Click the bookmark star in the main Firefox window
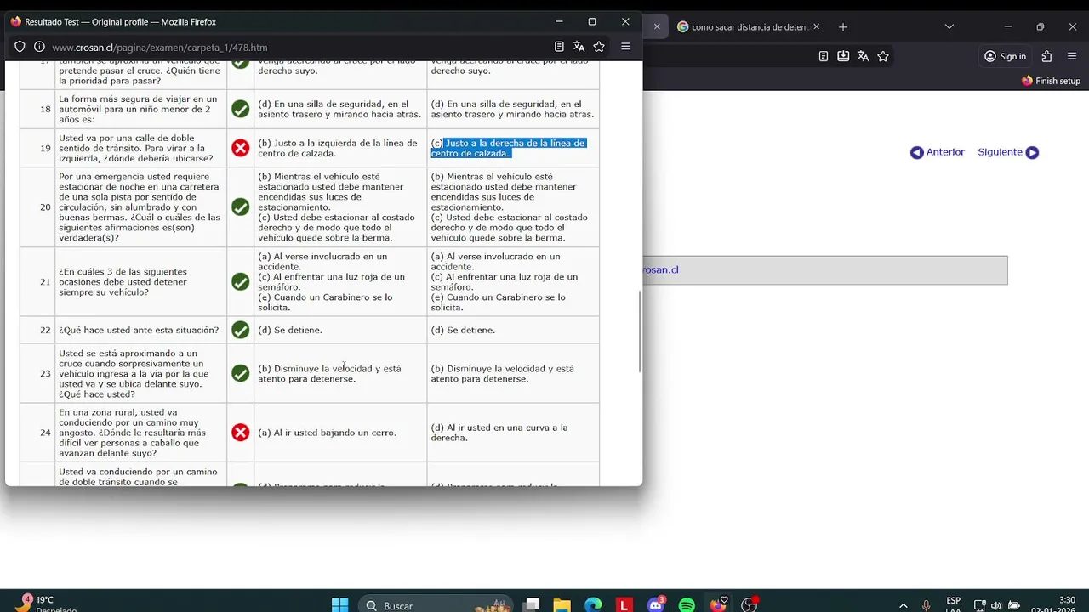 pyautogui.click(x=883, y=56)
